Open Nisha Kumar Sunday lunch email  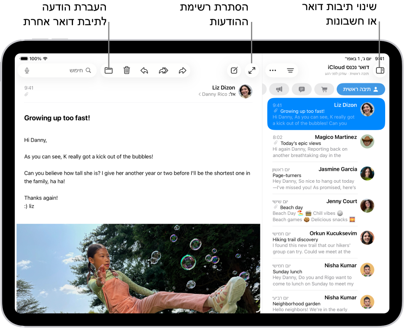pos(326,275)
